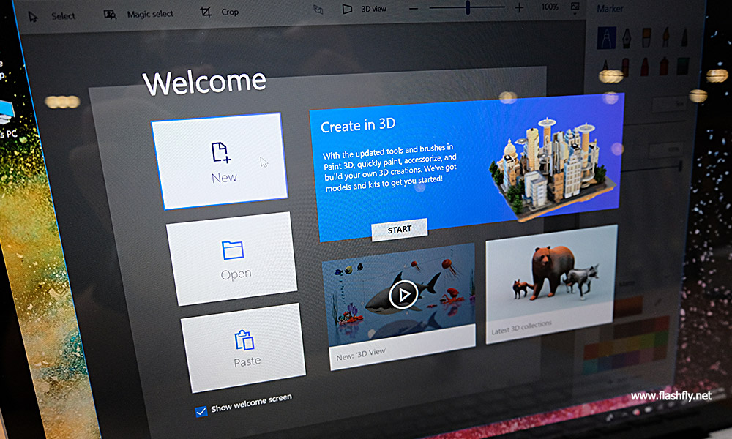Open the view options dropdown beside 100%
Viewport: 732px width, 439px height.
[x=575, y=7]
